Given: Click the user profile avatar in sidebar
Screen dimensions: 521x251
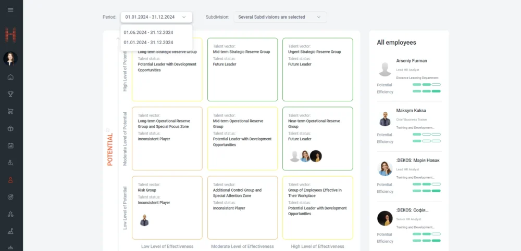Looking at the screenshot, I should 11,58.
